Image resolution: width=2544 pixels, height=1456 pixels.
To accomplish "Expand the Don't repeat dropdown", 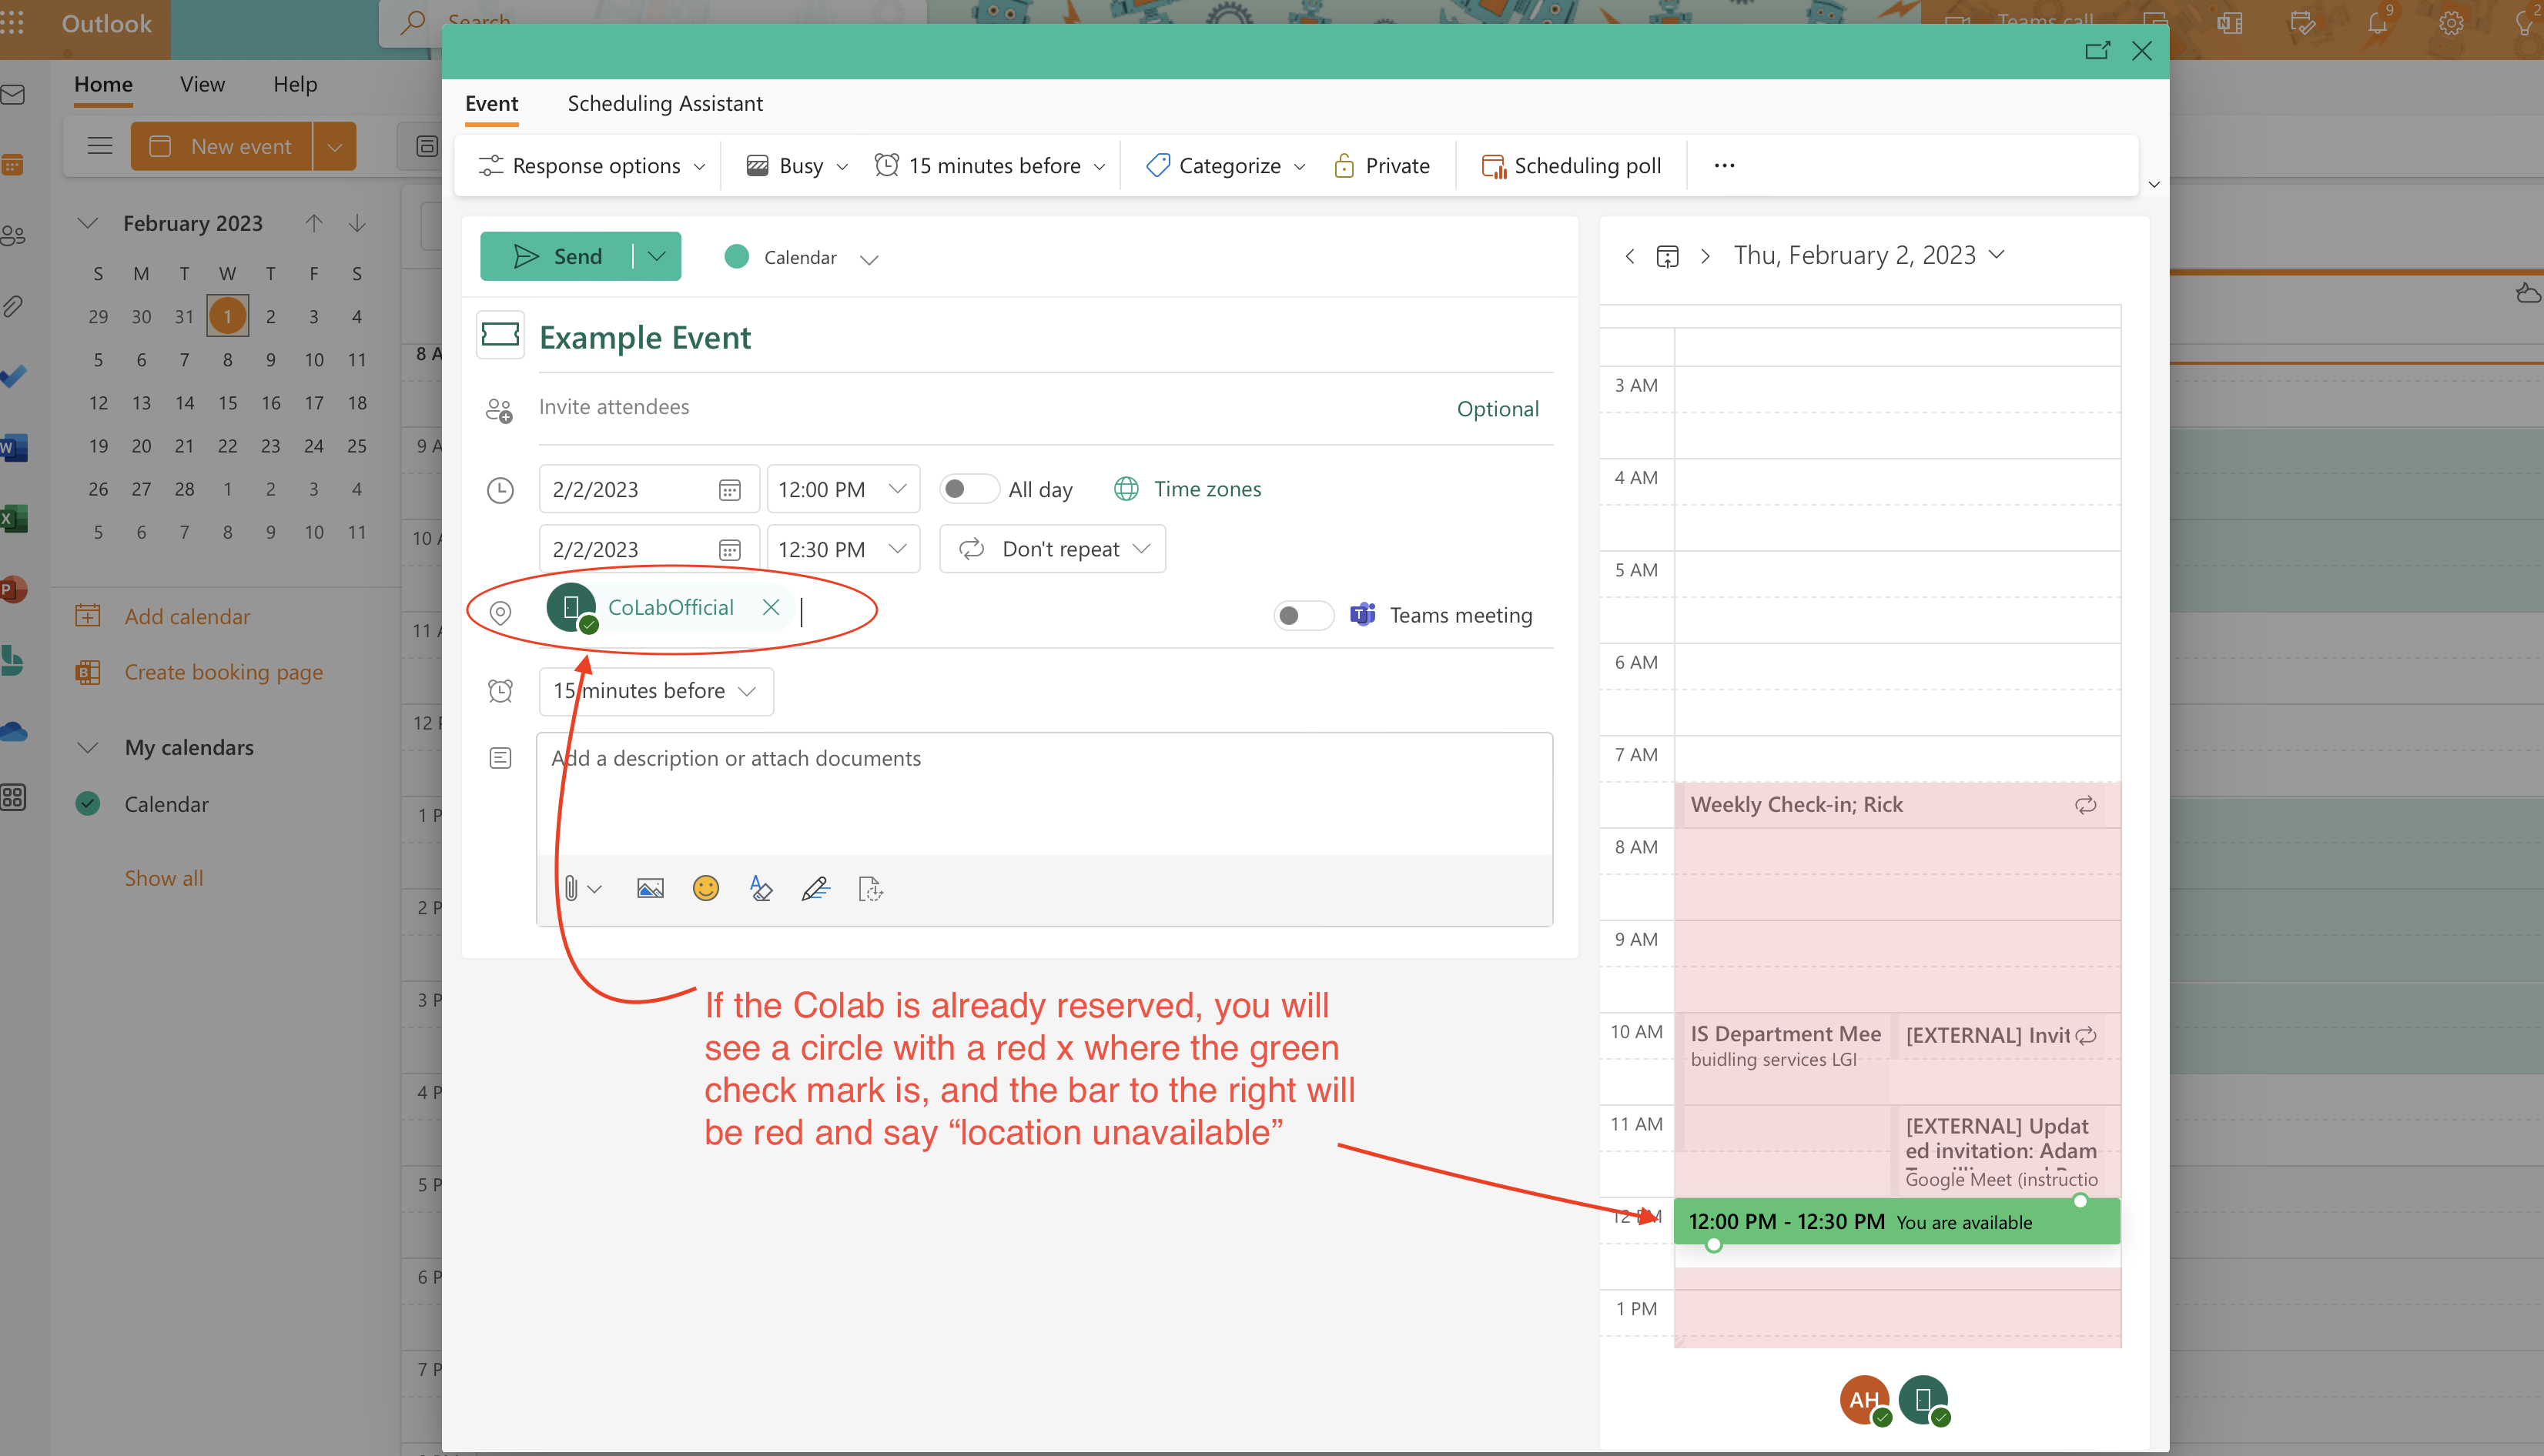I will (x=1053, y=549).
